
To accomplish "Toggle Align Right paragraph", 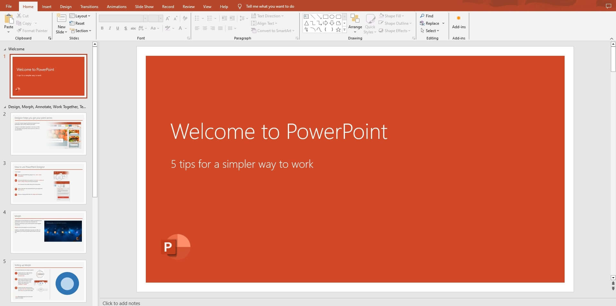I will point(212,28).
